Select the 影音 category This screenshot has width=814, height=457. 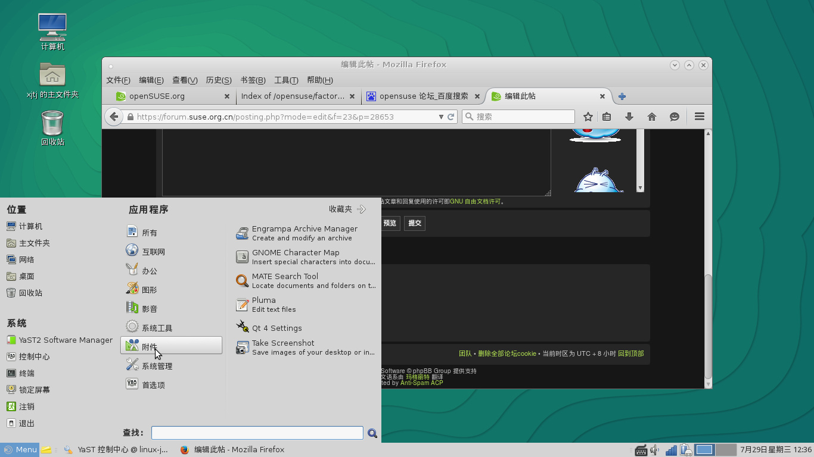coord(172,309)
